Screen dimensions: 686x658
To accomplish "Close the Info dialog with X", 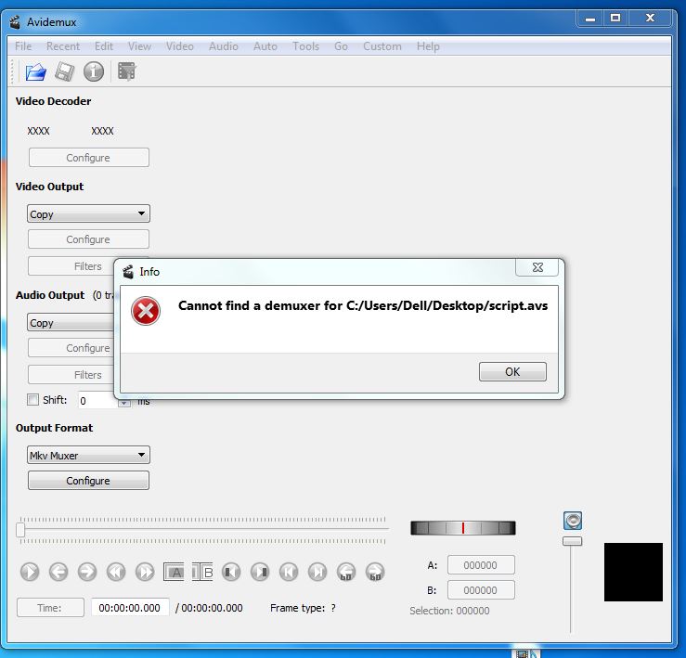I will tap(537, 267).
